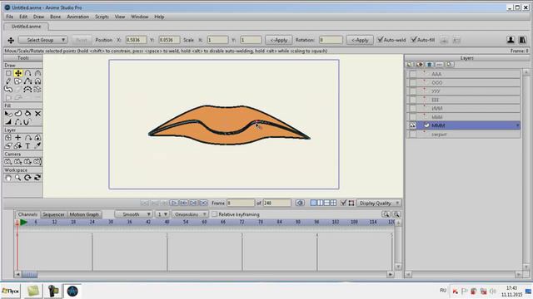Click the Paint Bucket fill tool
This screenshot has width=533, height=299.
(27, 114)
